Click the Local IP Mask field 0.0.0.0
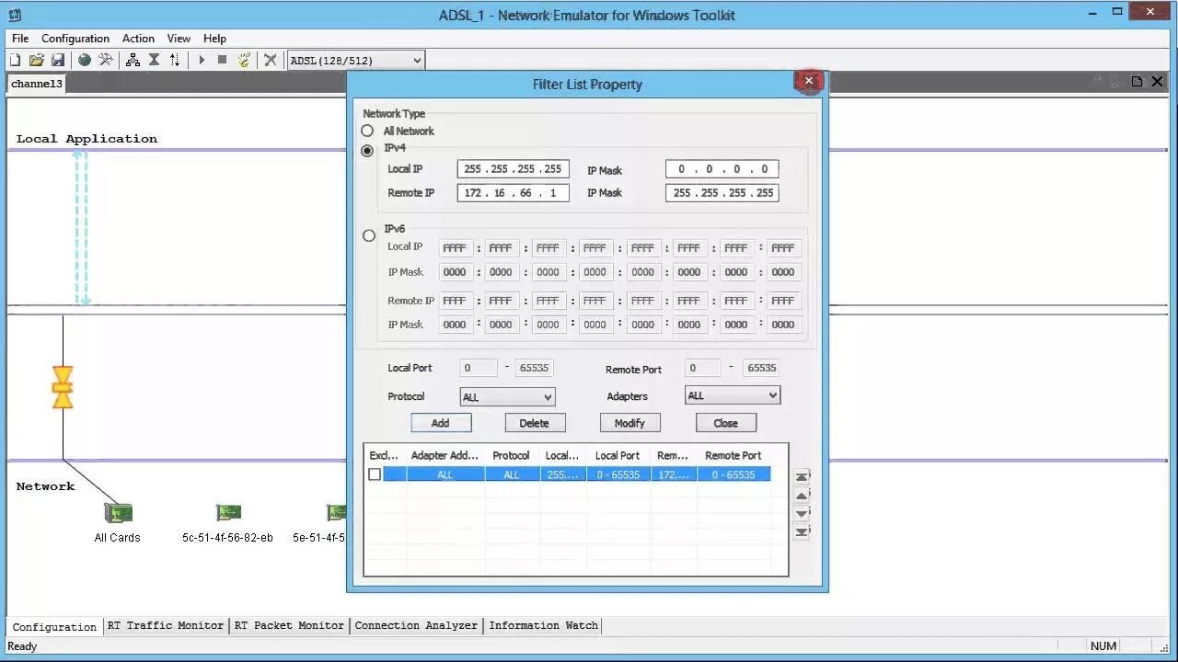Image resolution: width=1178 pixels, height=662 pixels. (x=722, y=169)
